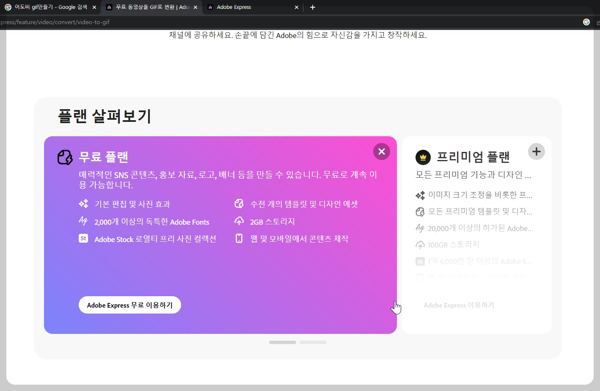Click Adobe Stock 로열티 프리 사진 컬렉션 text
Viewport: 600px width, 391px height.
[x=155, y=239]
